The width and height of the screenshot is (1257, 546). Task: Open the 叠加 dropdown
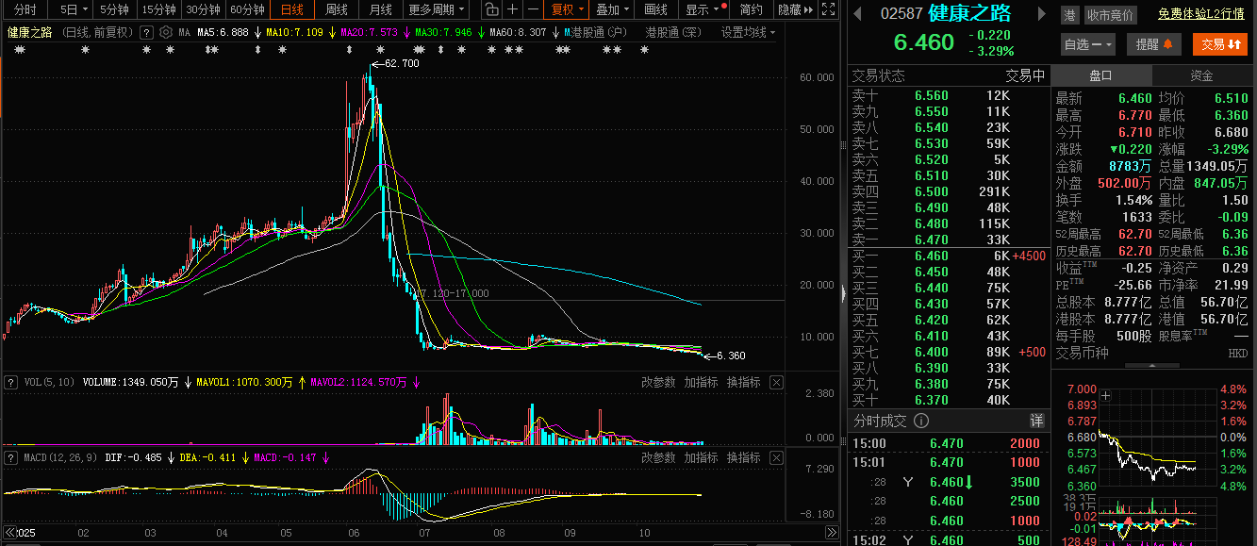tap(612, 9)
